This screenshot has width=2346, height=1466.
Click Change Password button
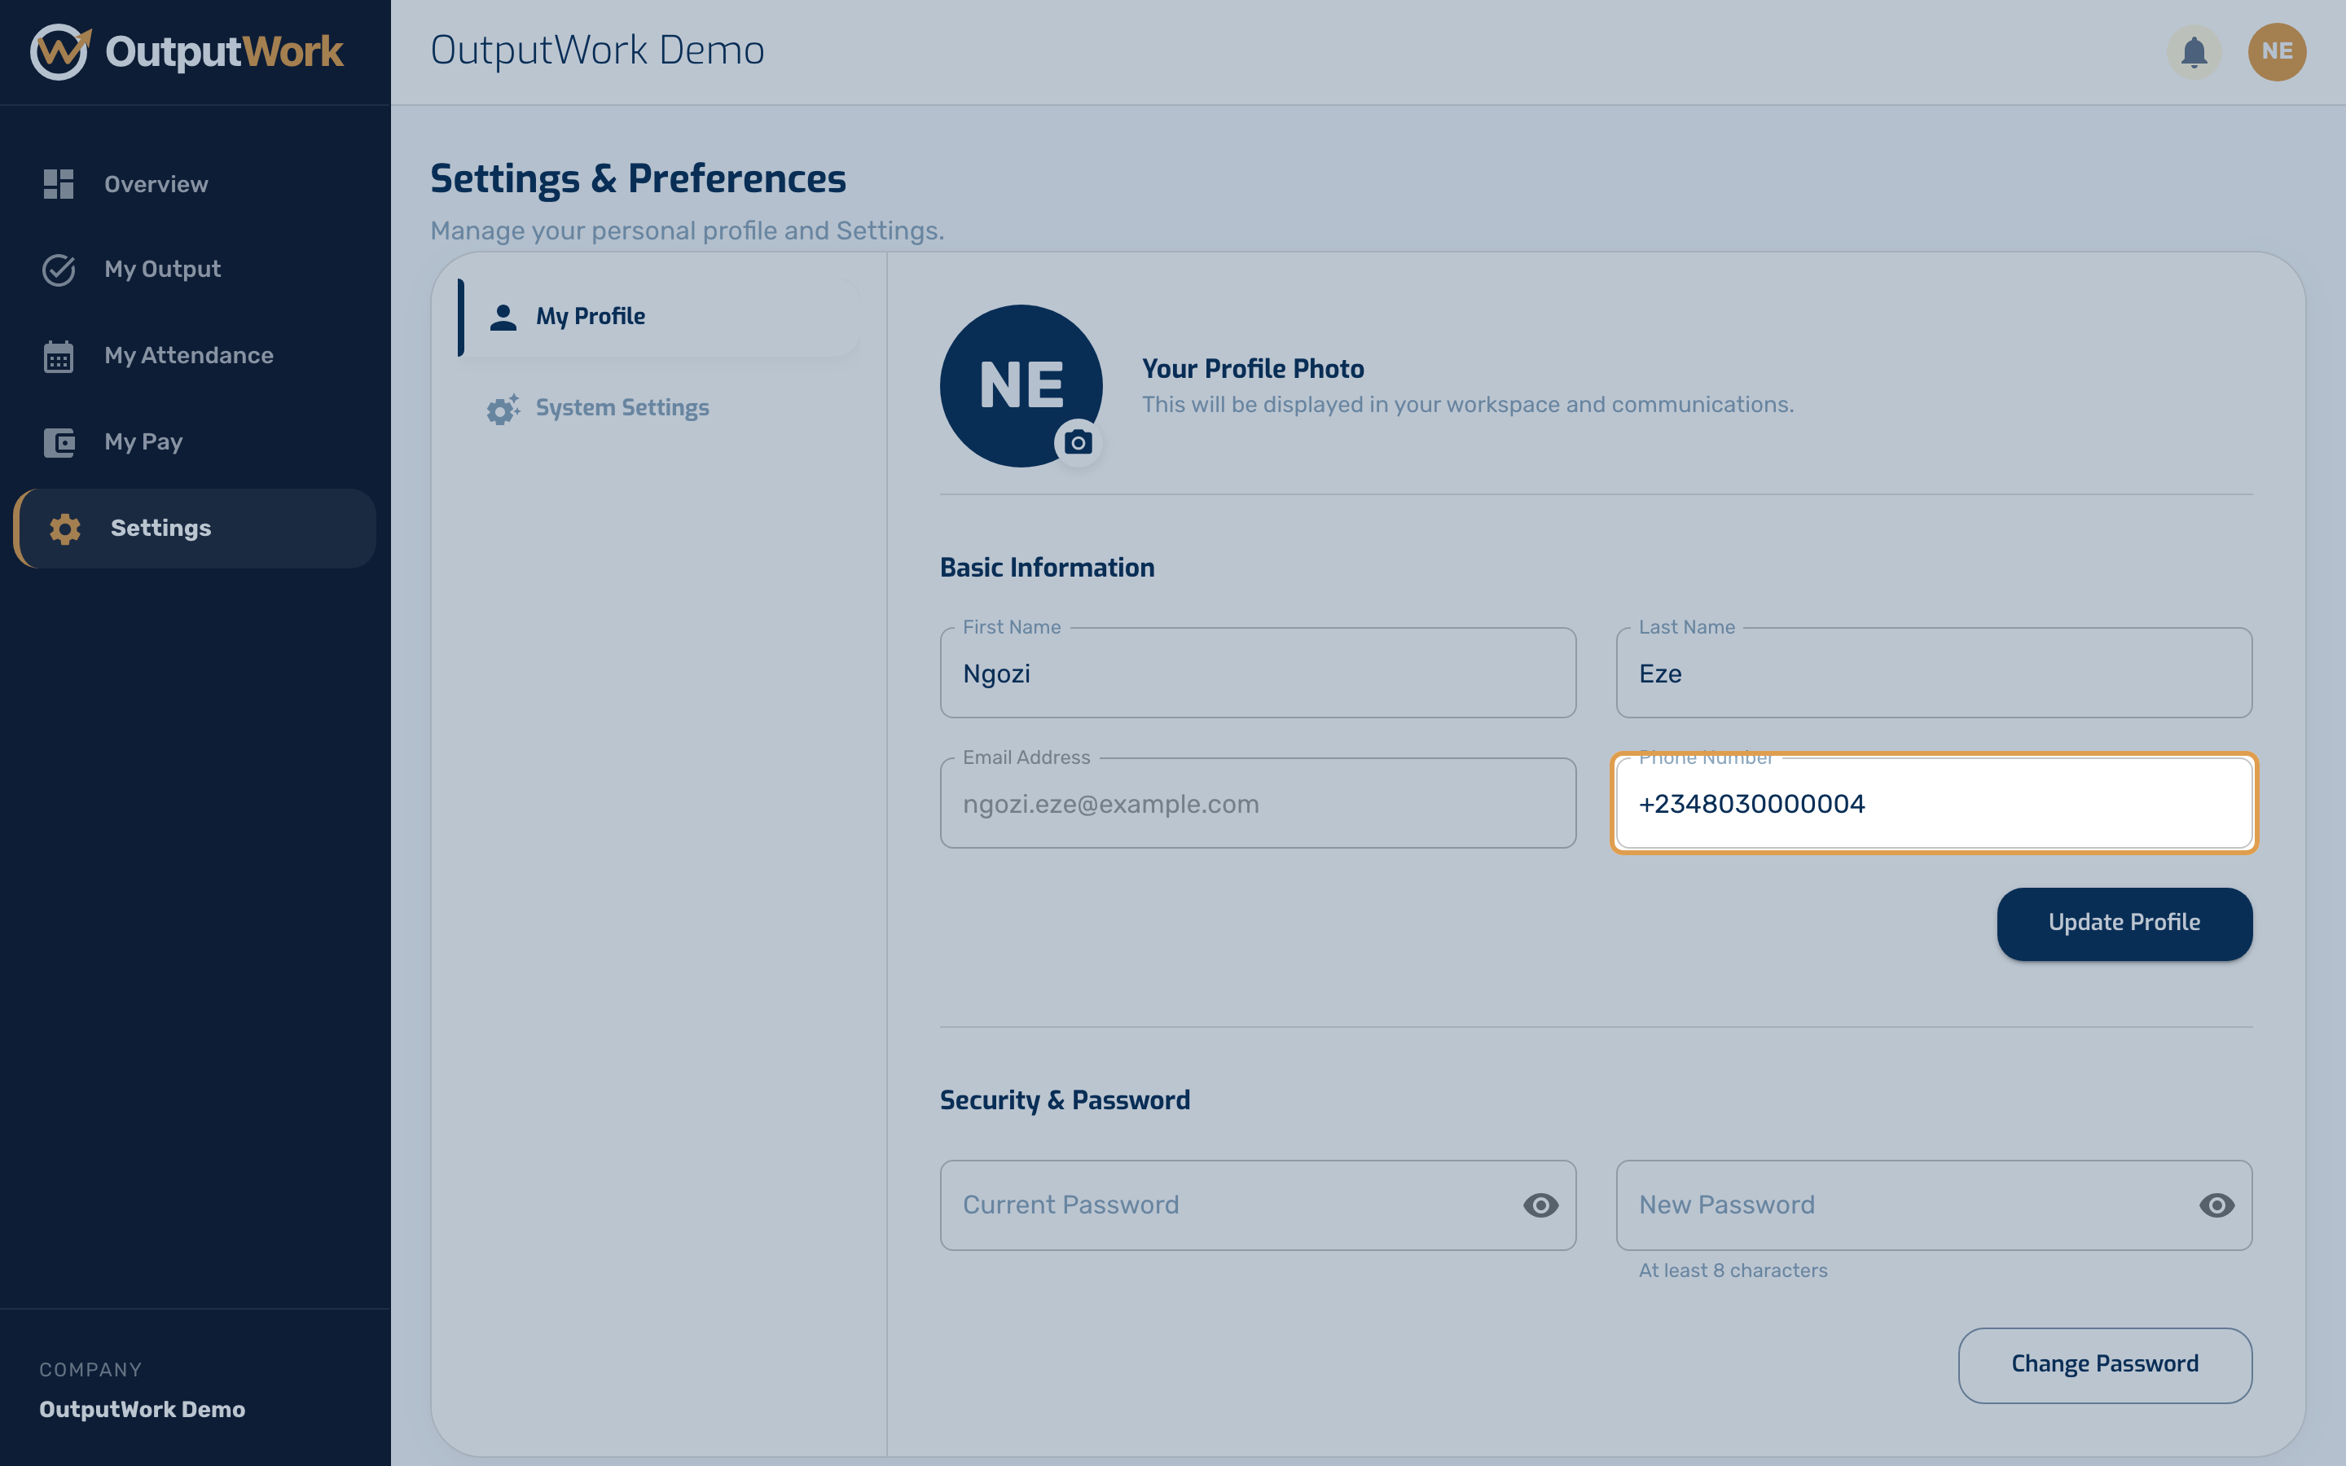(2105, 1364)
